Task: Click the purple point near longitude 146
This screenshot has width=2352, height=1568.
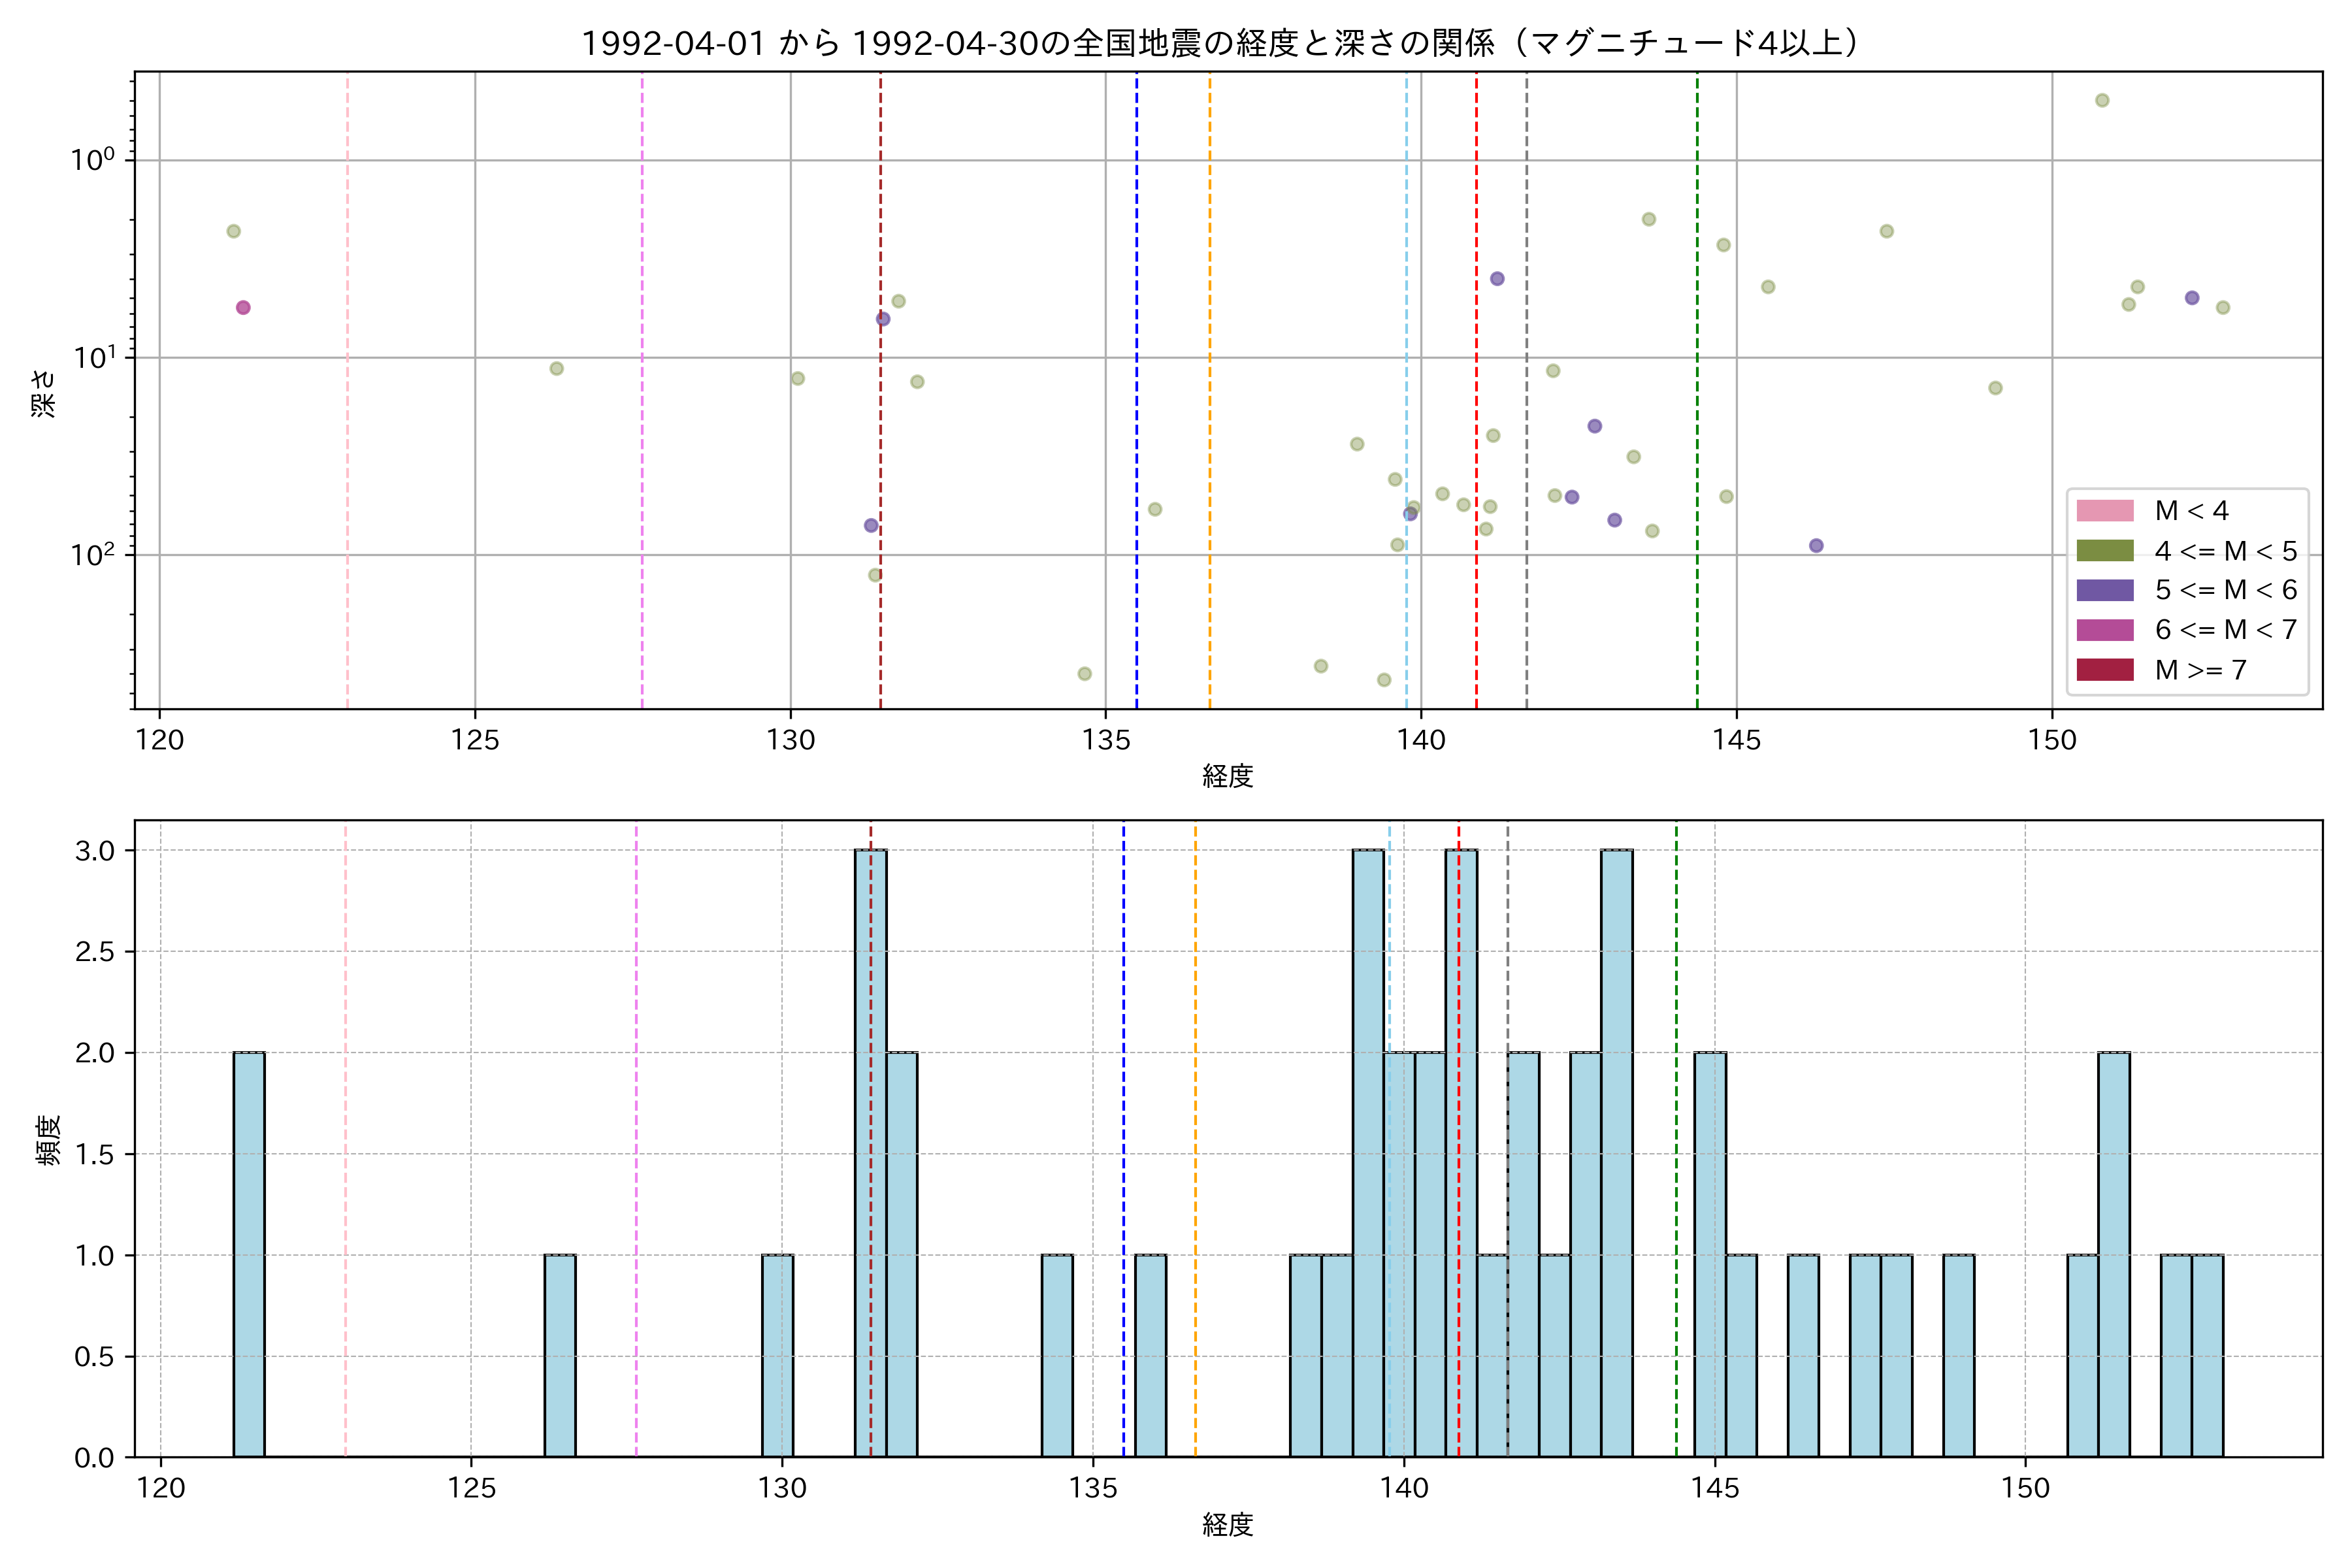Action: (x=1816, y=545)
